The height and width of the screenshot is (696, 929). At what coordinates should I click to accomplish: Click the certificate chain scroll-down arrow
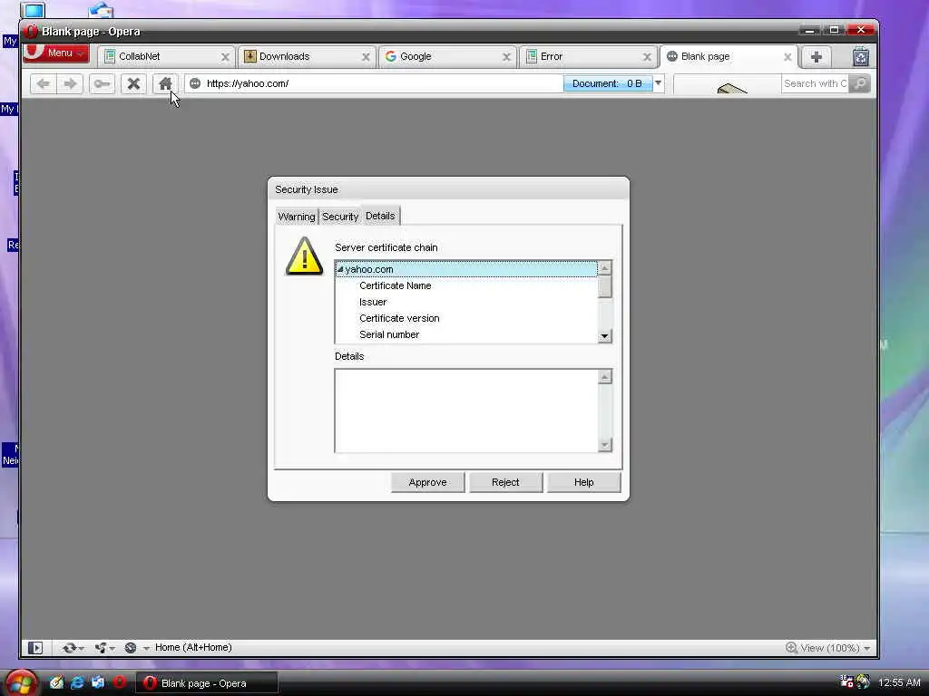tap(604, 336)
